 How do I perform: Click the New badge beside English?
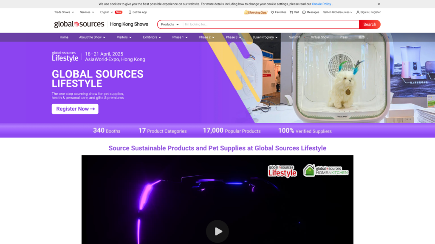(119, 12)
